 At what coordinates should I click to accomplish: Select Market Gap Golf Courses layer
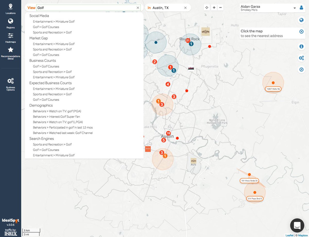[x=46, y=55]
